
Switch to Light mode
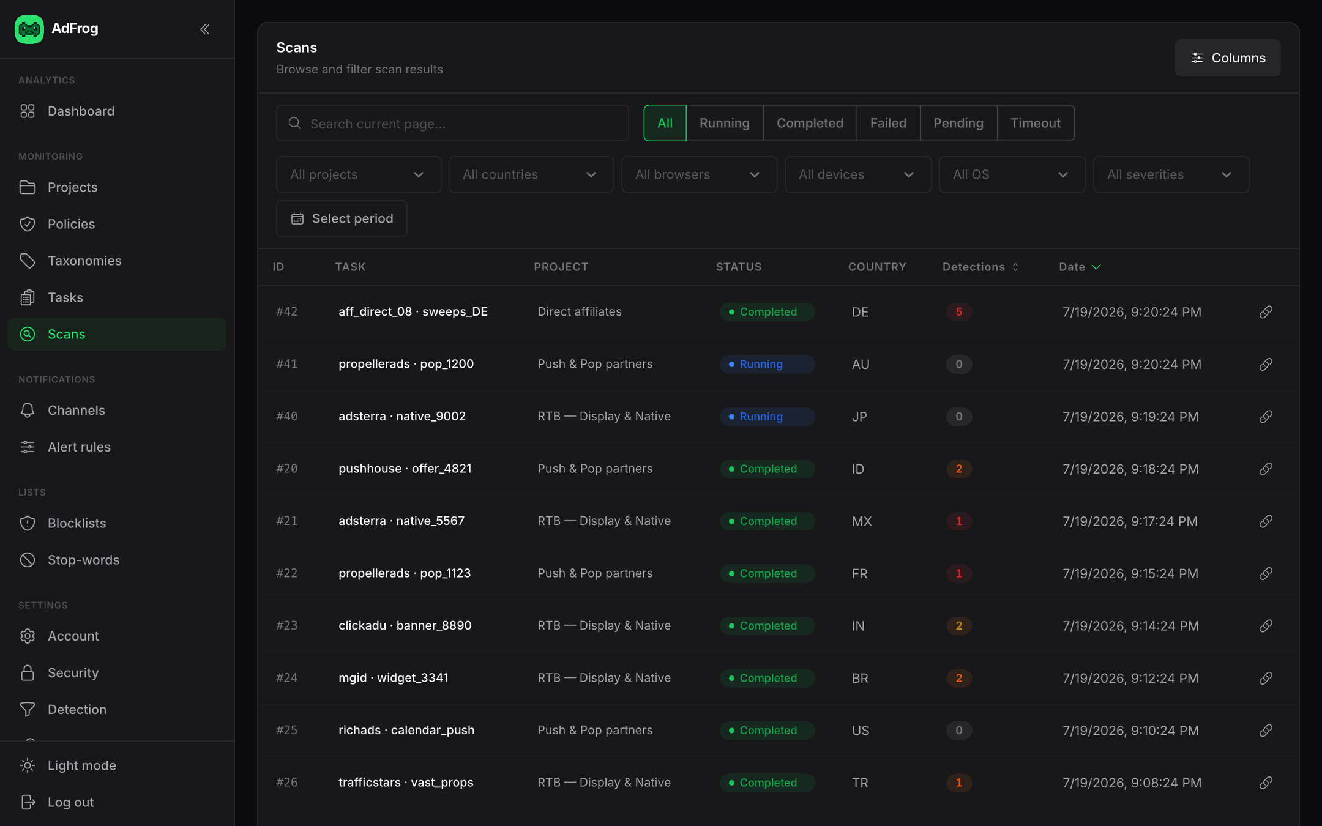coord(117,765)
